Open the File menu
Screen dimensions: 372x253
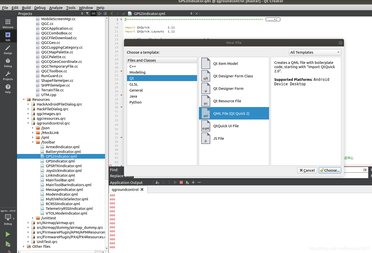(5, 8)
